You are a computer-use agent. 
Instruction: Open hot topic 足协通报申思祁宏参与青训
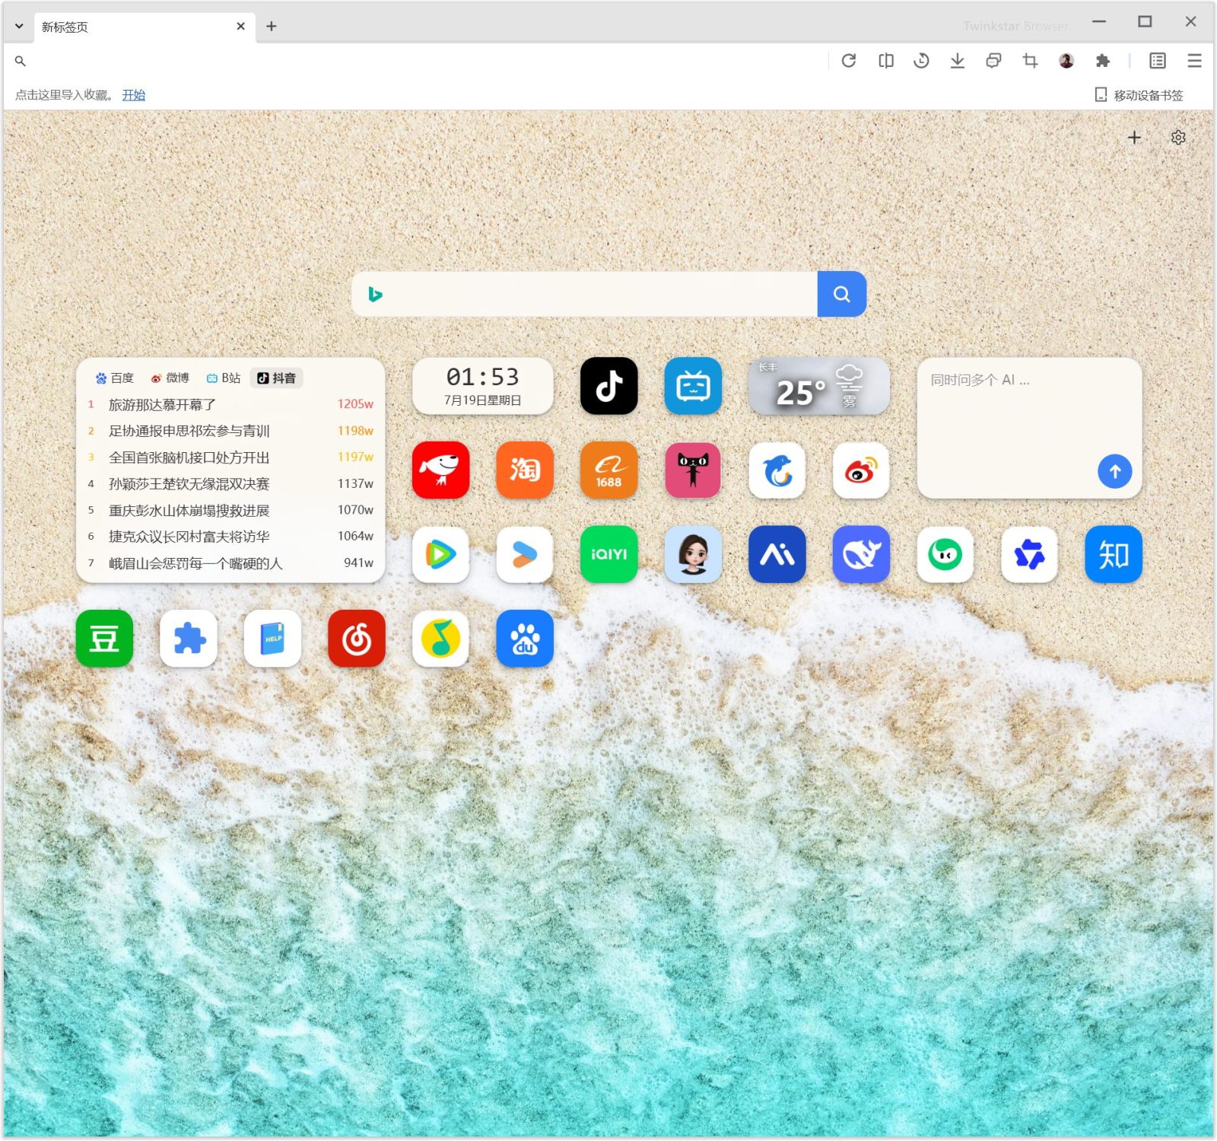[x=230, y=431]
